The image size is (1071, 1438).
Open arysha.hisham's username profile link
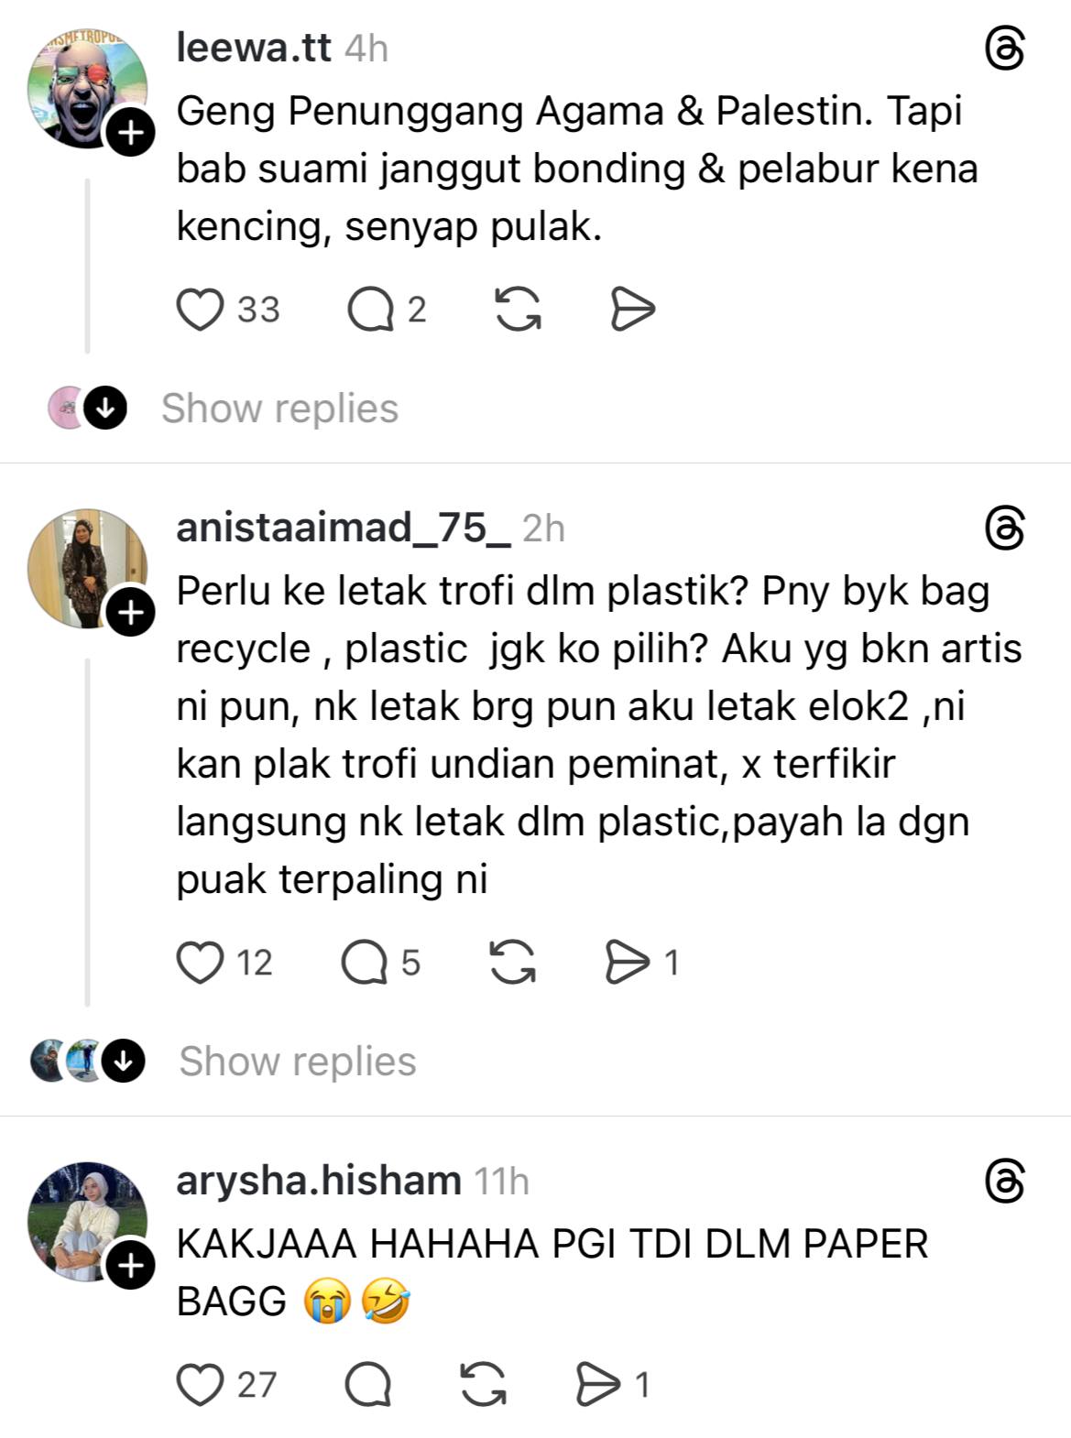[x=319, y=1181]
